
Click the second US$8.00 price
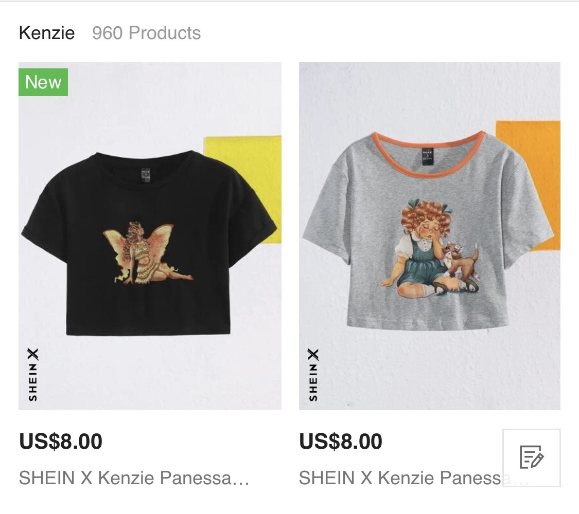(x=341, y=441)
